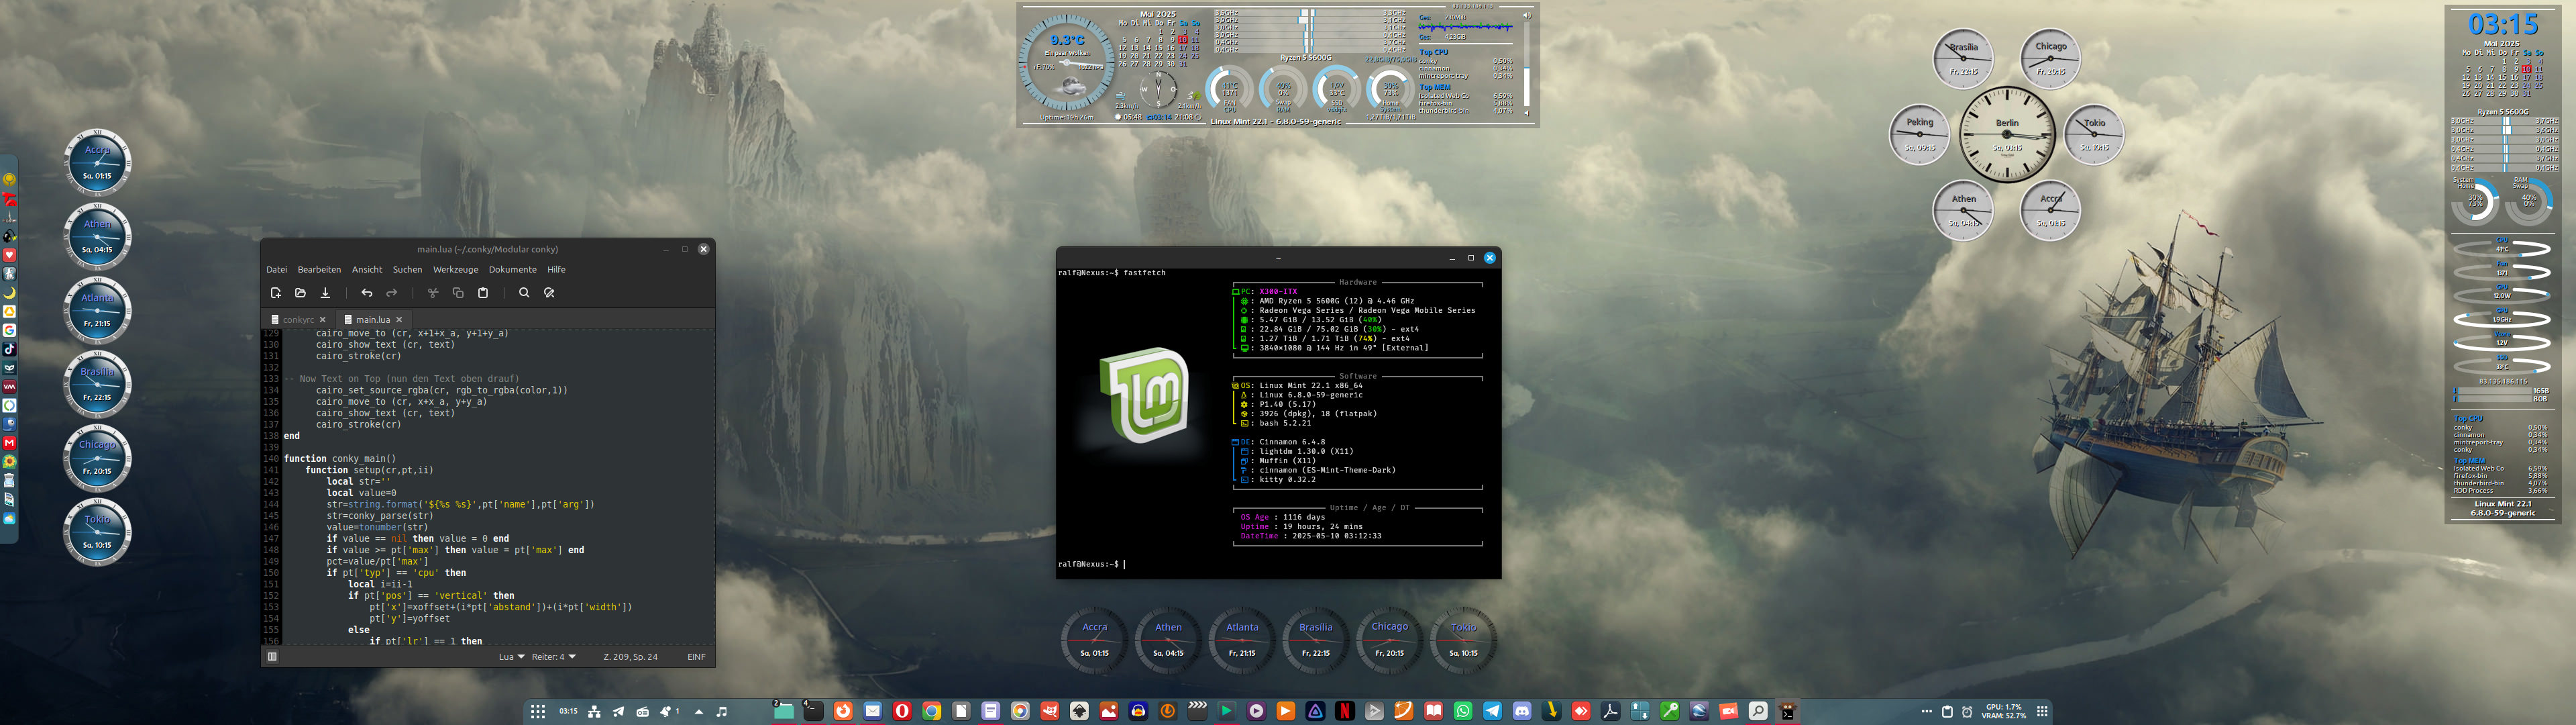Undo the last edit in editor
The width and height of the screenshot is (2576, 725).
367,293
